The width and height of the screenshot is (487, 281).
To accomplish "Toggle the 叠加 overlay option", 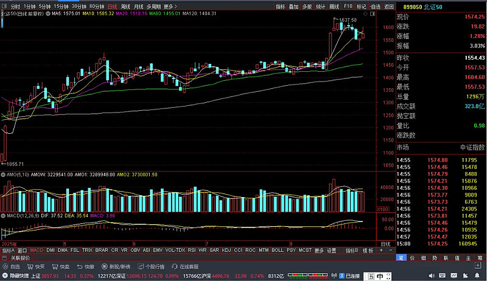I will (x=293, y=6).
